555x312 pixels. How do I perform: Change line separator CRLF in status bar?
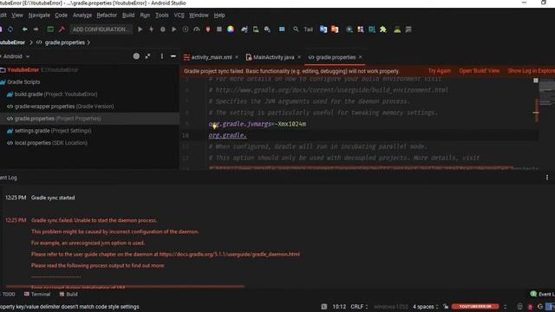[x=359, y=306]
